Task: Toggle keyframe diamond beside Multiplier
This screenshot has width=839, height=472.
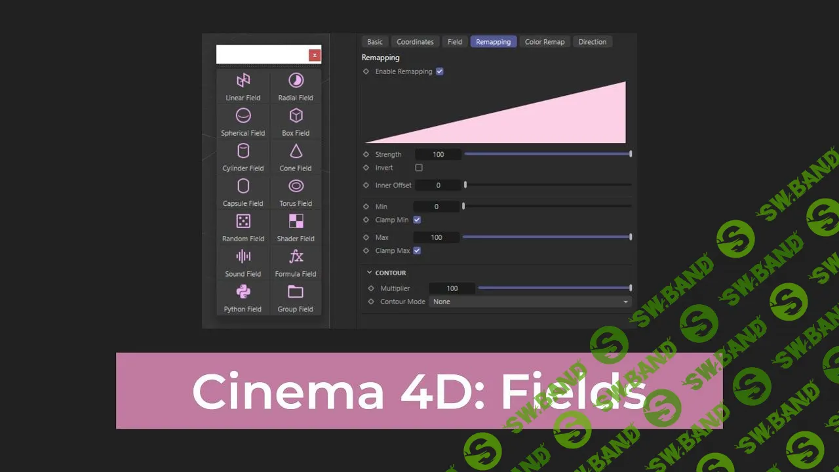Action: pyautogui.click(x=371, y=288)
